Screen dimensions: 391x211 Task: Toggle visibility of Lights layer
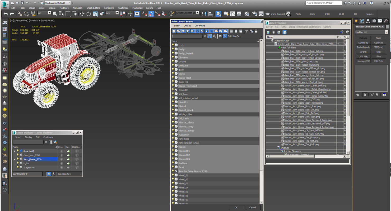[x=18, y=163]
